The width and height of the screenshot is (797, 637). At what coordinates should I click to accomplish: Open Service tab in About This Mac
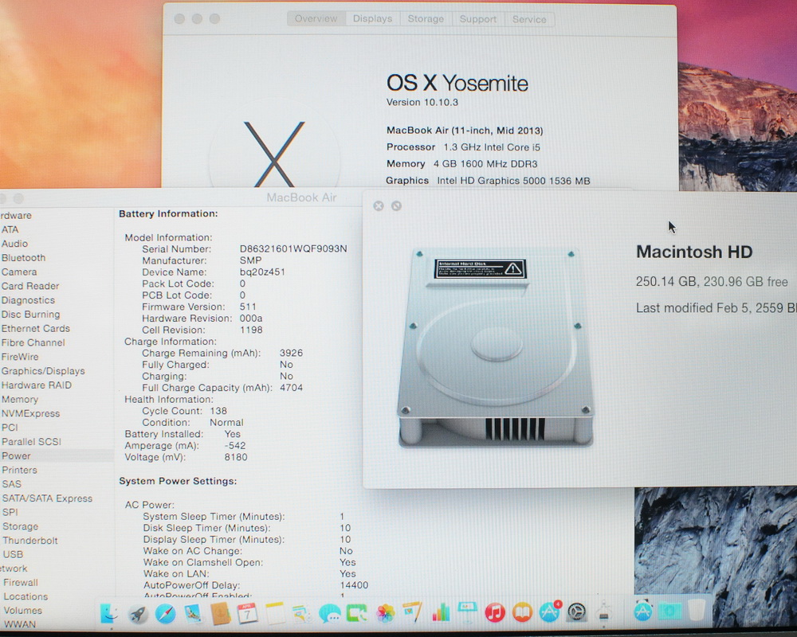[529, 19]
